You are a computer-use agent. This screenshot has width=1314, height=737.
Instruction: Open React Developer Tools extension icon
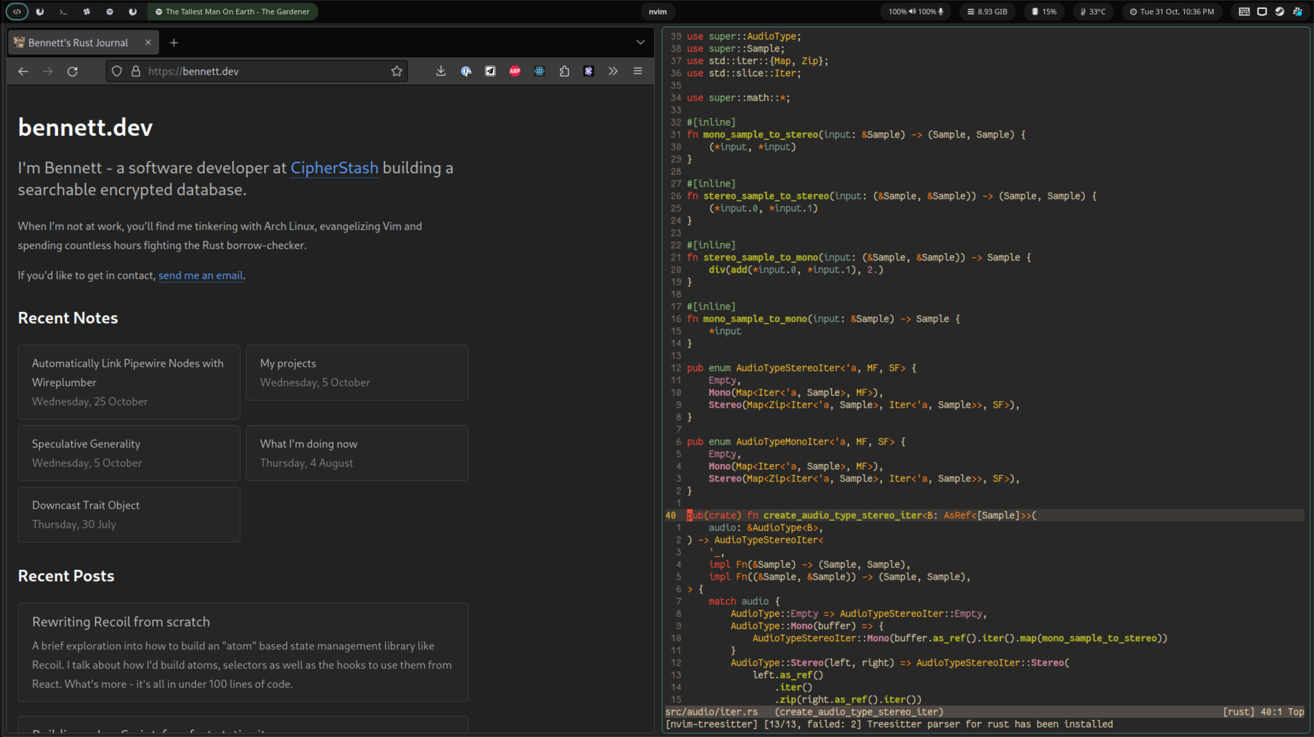coord(539,71)
